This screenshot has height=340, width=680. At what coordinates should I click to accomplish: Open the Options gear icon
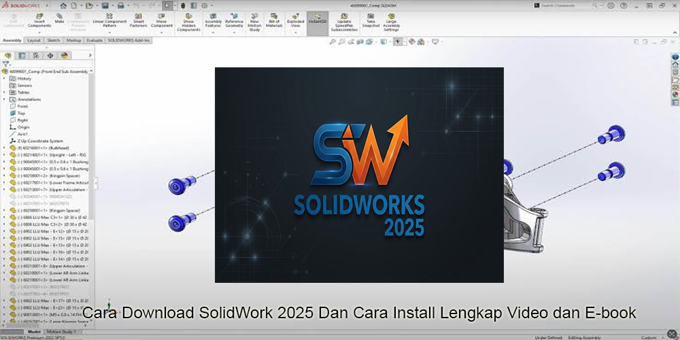coord(204,5)
